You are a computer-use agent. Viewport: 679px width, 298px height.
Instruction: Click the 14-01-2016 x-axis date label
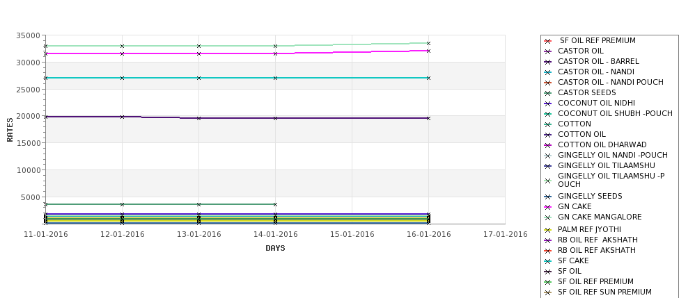pyautogui.click(x=275, y=235)
